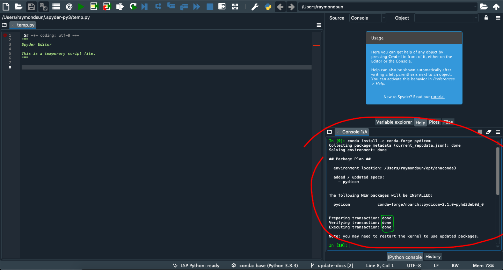503x270 pixels.
Task: Switch to the History tab
Action: 433,256
